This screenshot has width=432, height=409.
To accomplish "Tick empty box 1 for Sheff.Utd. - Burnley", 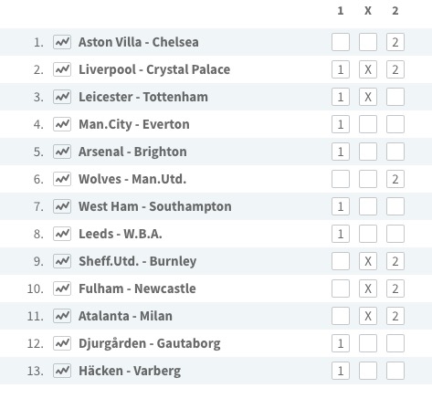I will pyautogui.click(x=341, y=261).
